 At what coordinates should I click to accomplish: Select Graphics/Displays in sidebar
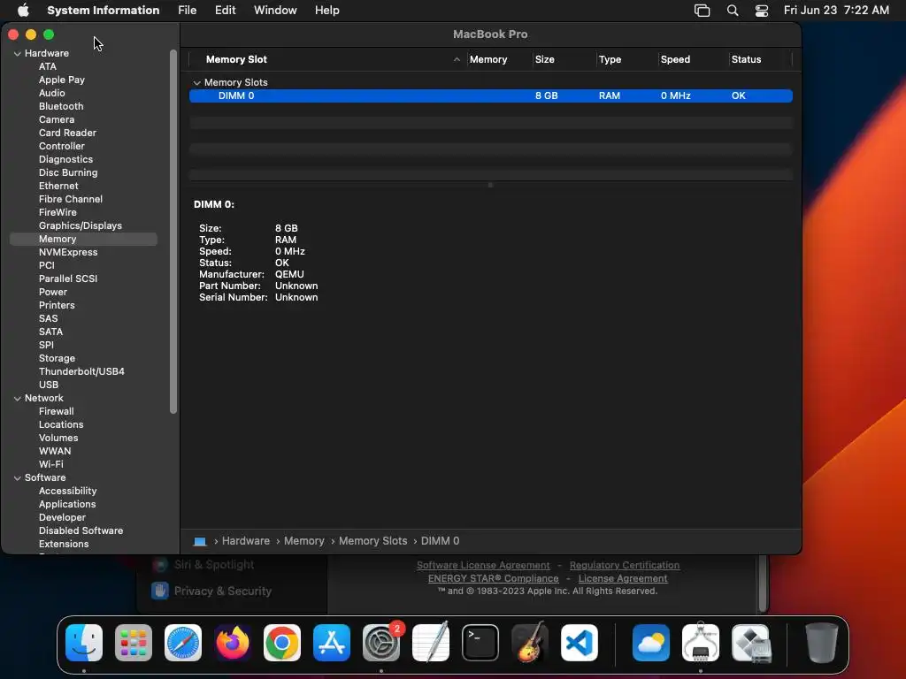81,225
